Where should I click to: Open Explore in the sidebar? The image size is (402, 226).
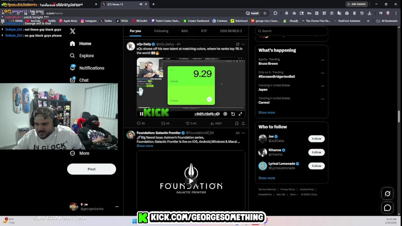82,56
